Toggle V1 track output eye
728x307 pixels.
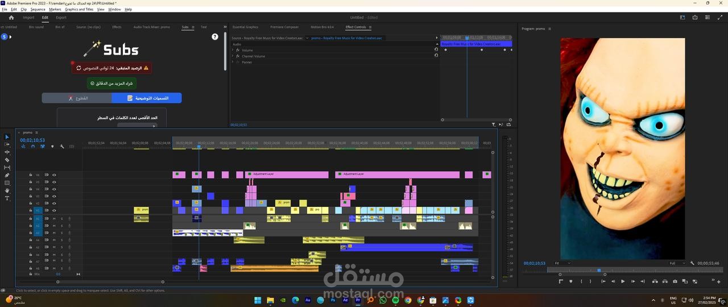tap(54, 210)
